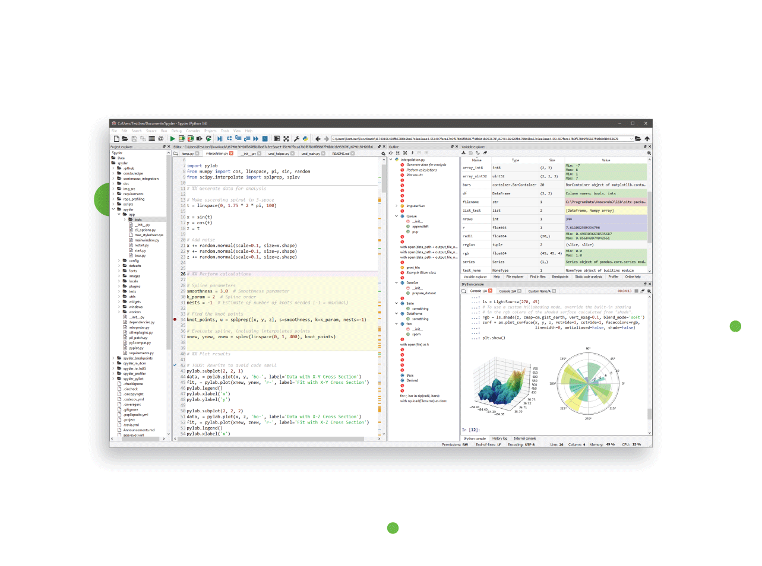Stop debugging with the blue square icon

[265, 138]
